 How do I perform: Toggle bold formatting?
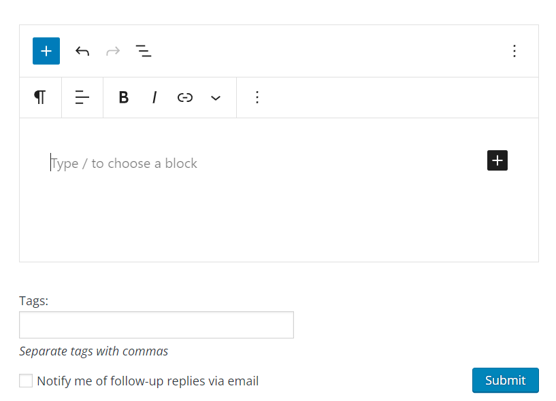(x=123, y=97)
